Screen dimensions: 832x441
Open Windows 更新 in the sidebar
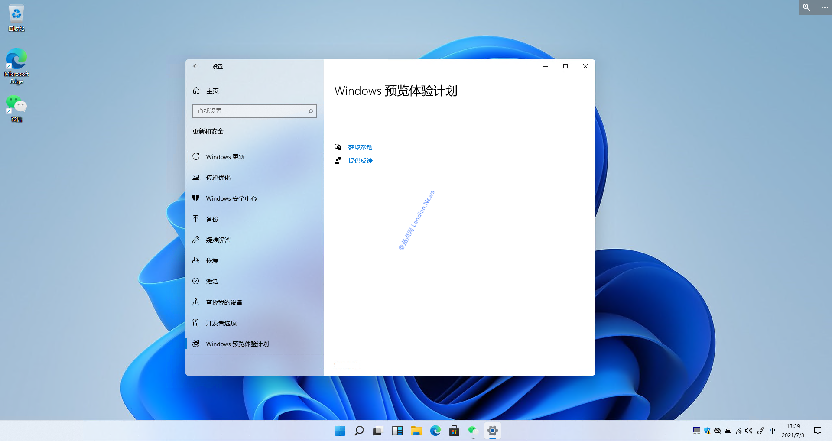(255, 157)
